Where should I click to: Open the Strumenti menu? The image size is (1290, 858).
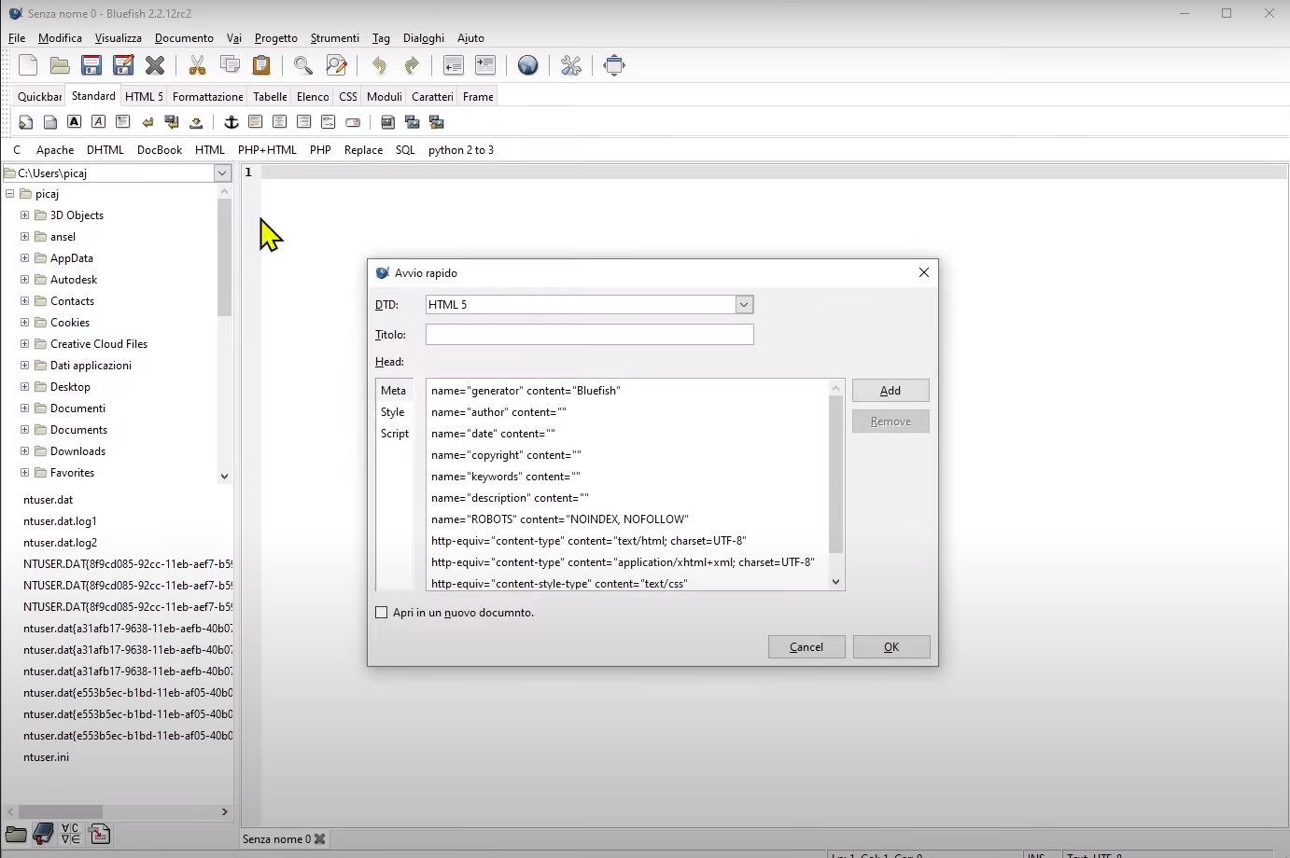point(334,38)
